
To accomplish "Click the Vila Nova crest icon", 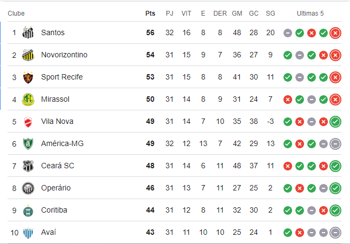I will point(28,122).
